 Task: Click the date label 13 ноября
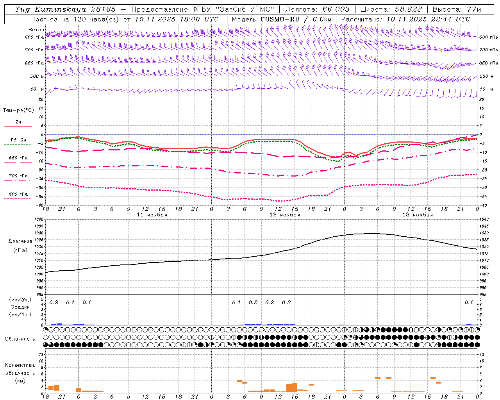click(418, 215)
